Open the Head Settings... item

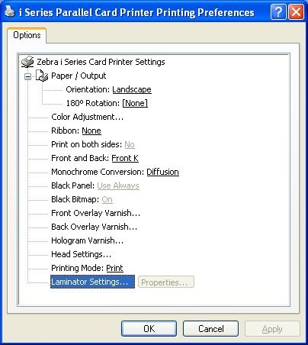click(81, 254)
